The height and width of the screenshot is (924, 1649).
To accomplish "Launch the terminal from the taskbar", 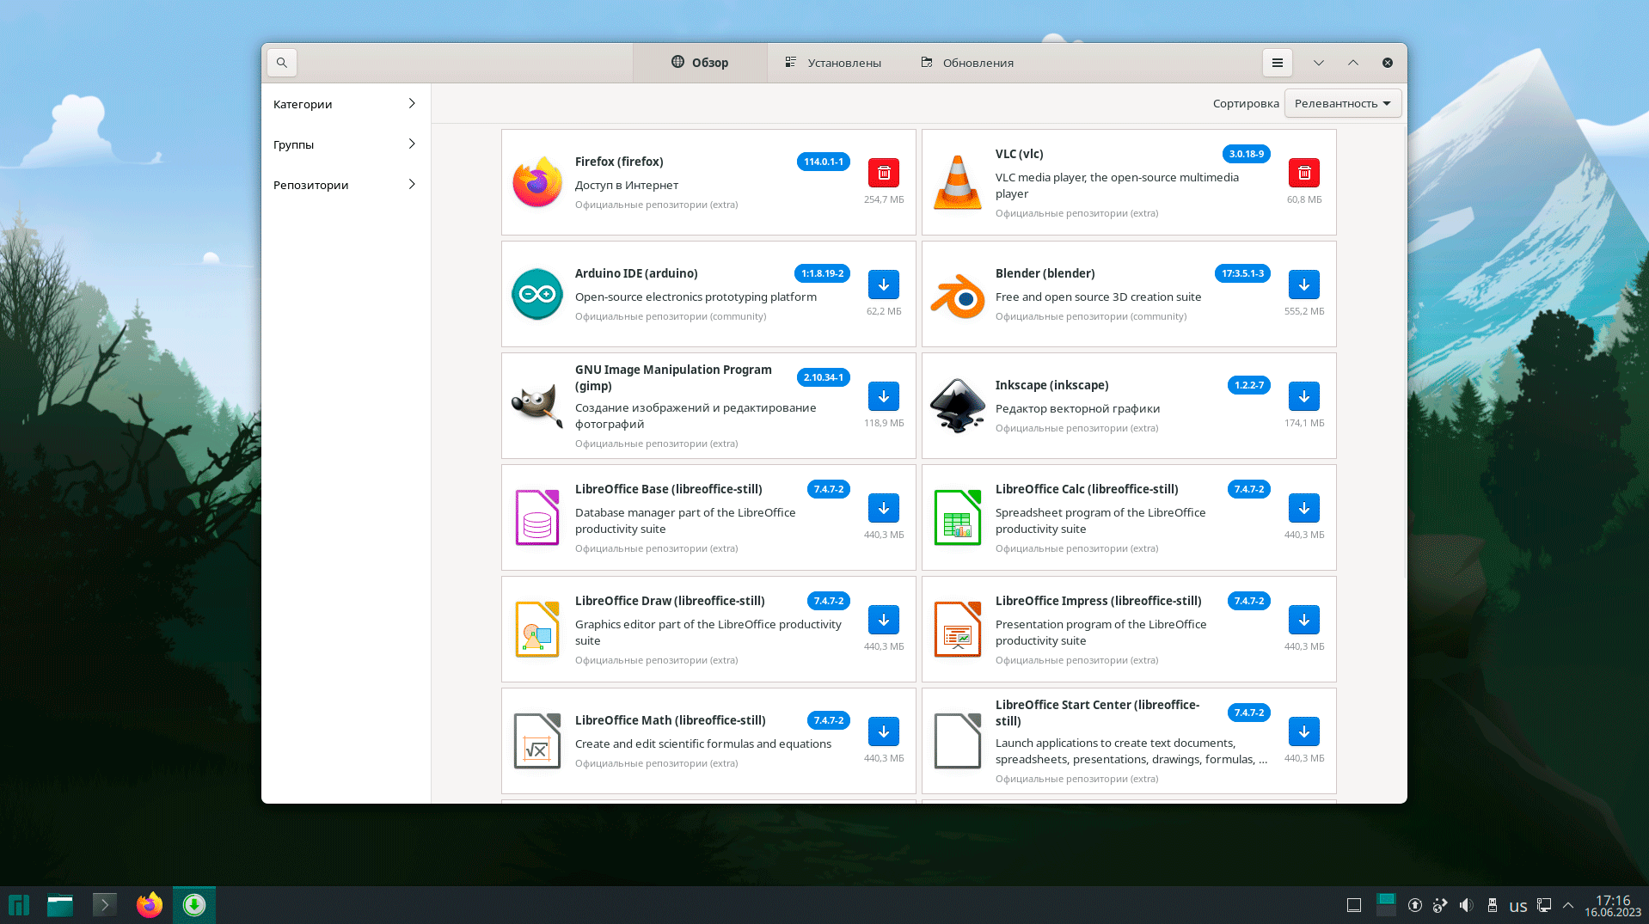I will click(104, 905).
